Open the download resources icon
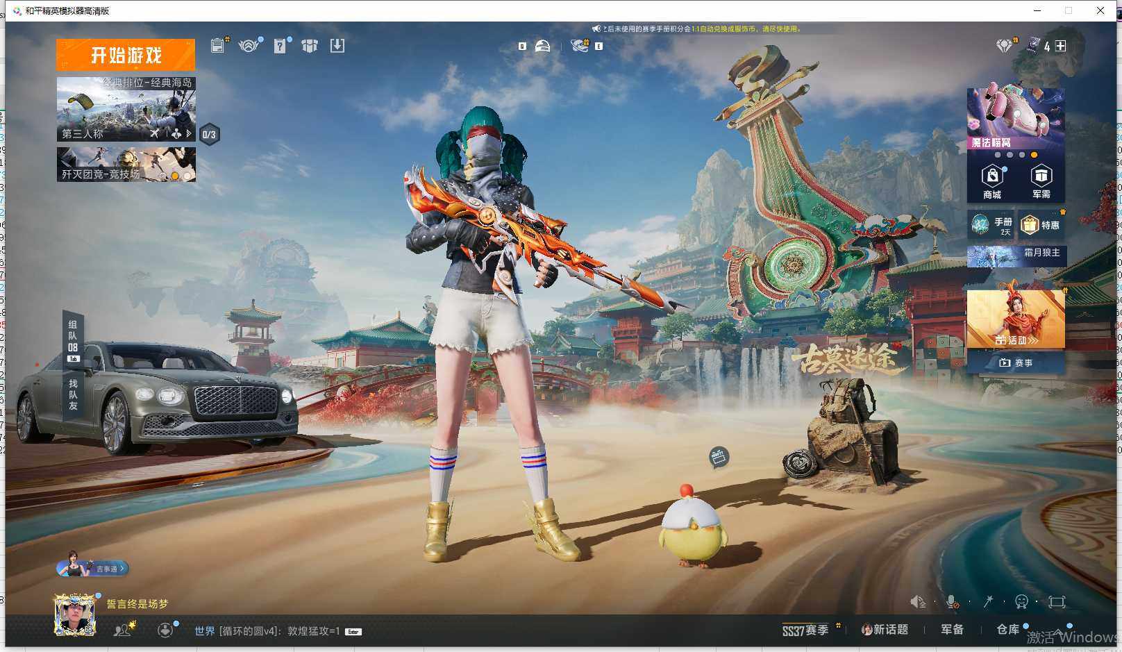This screenshot has height=652, width=1122. point(337,46)
